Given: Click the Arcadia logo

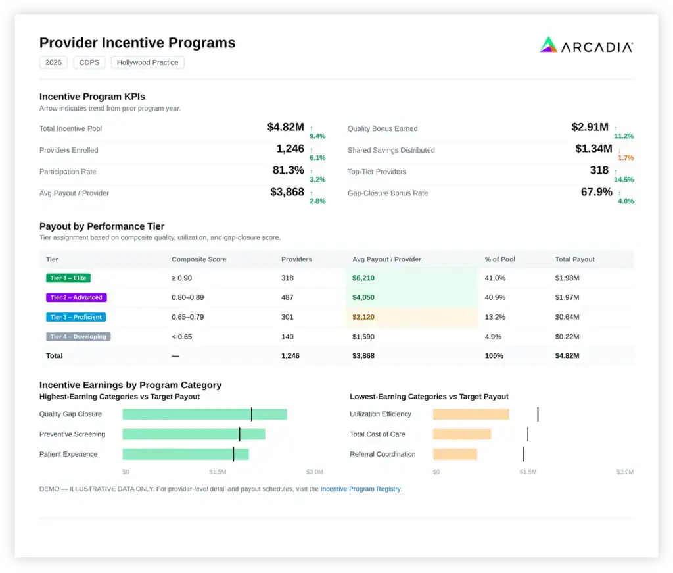Looking at the screenshot, I should 586,45.
